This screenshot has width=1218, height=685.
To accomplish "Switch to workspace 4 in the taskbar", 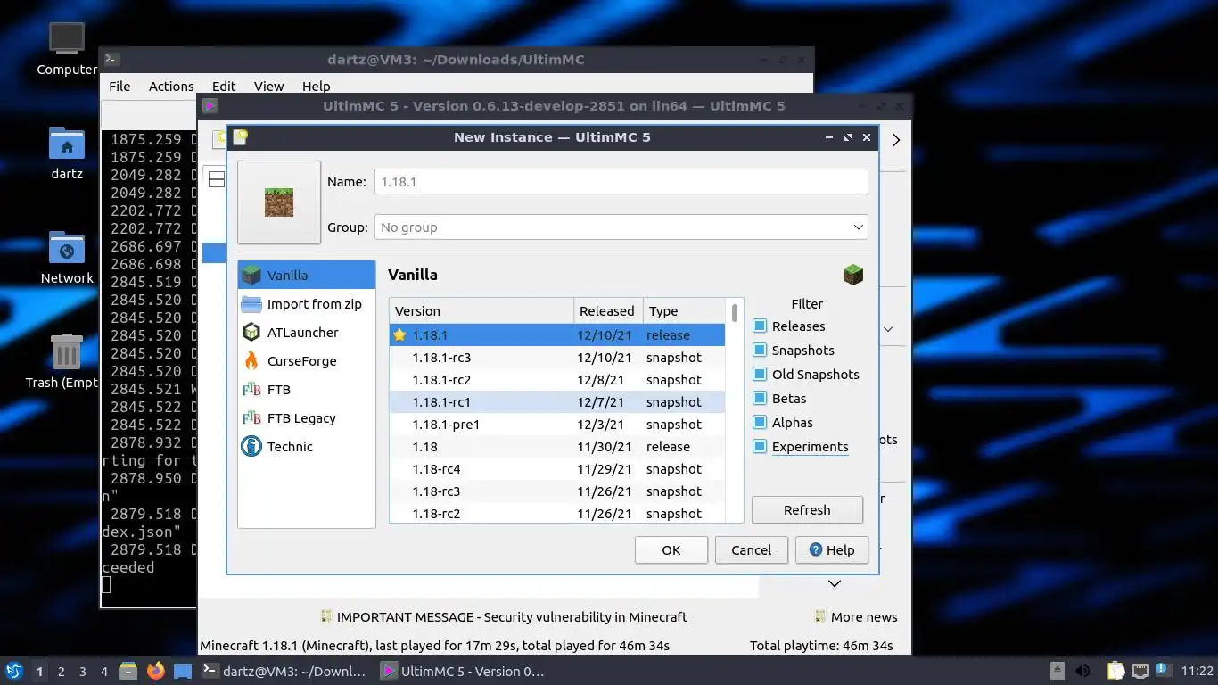I will [104, 672].
